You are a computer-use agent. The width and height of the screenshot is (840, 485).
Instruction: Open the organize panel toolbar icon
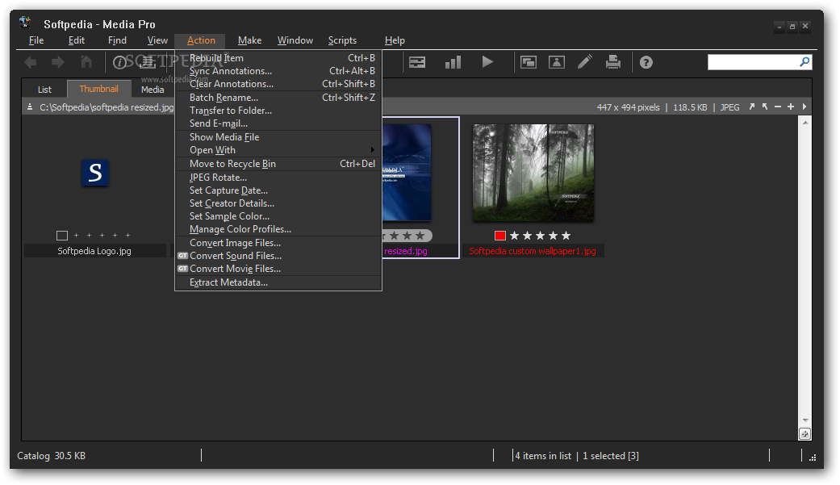tap(148, 63)
